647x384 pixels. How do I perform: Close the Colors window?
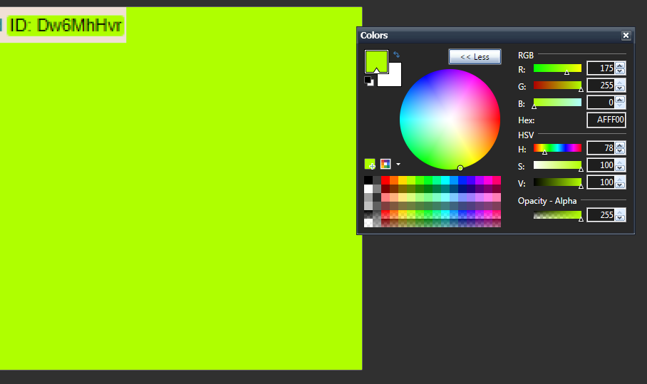coord(626,36)
